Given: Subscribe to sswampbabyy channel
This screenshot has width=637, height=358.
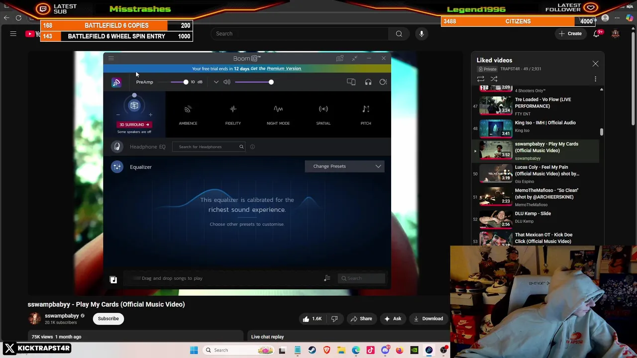Looking at the screenshot, I should pos(108,319).
